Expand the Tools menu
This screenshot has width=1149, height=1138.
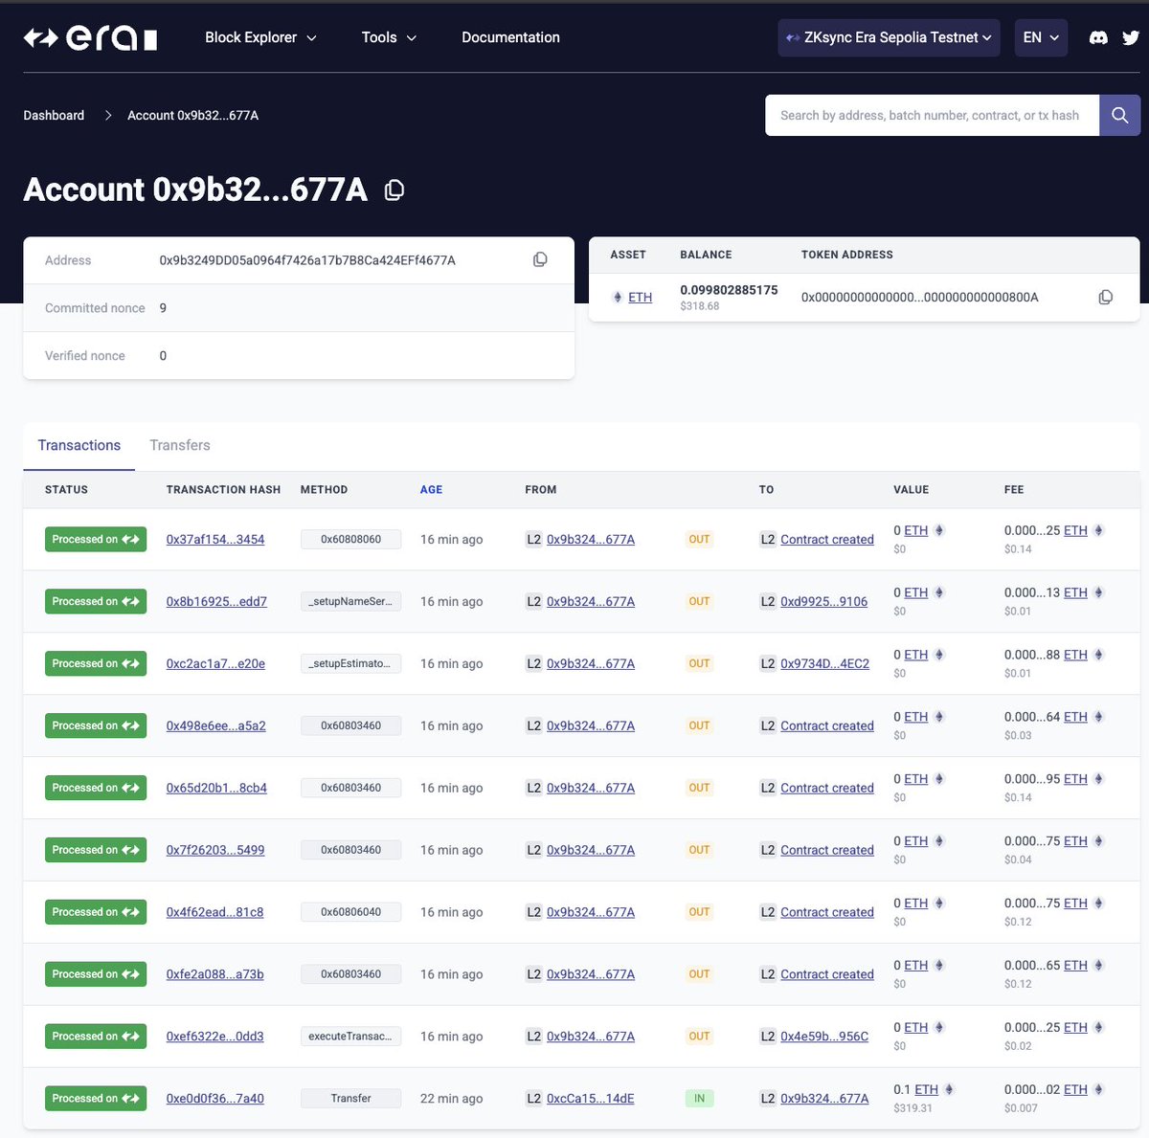(389, 37)
